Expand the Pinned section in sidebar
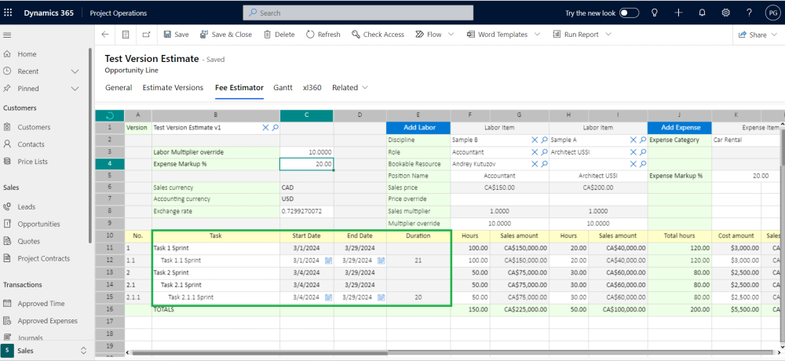The image size is (785, 361). coord(75,89)
